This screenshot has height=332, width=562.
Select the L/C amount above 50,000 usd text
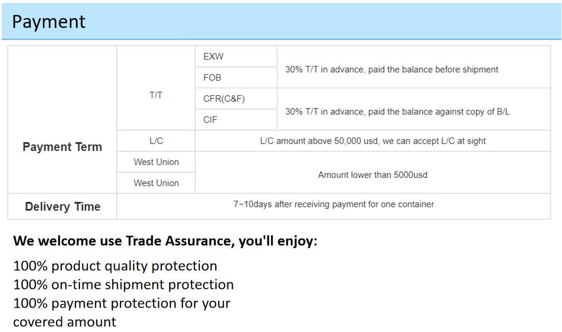[x=373, y=141]
